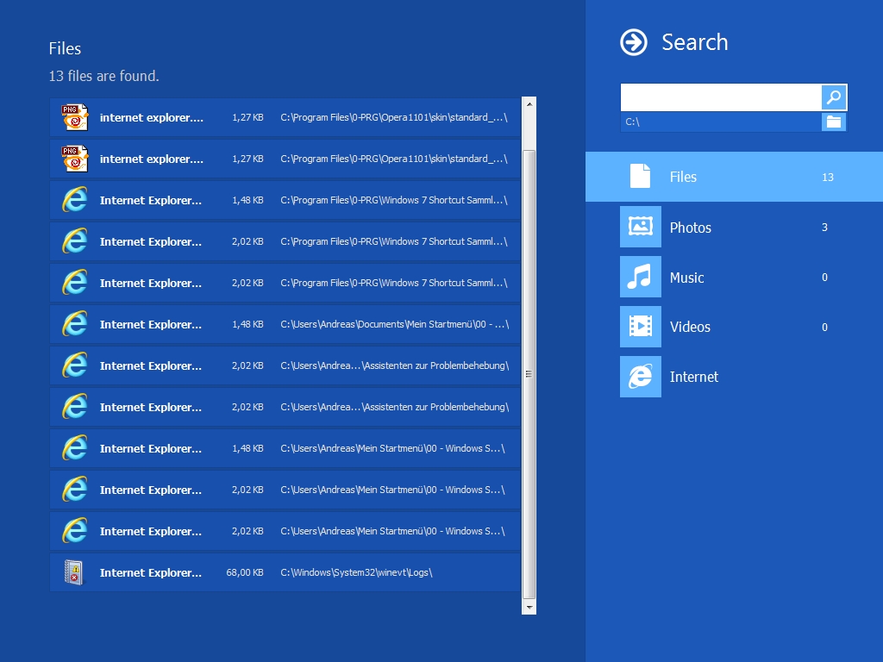This screenshot has width=883, height=662.
Task: Click the 68,00 KB file size
Action: tap(245, 572)
